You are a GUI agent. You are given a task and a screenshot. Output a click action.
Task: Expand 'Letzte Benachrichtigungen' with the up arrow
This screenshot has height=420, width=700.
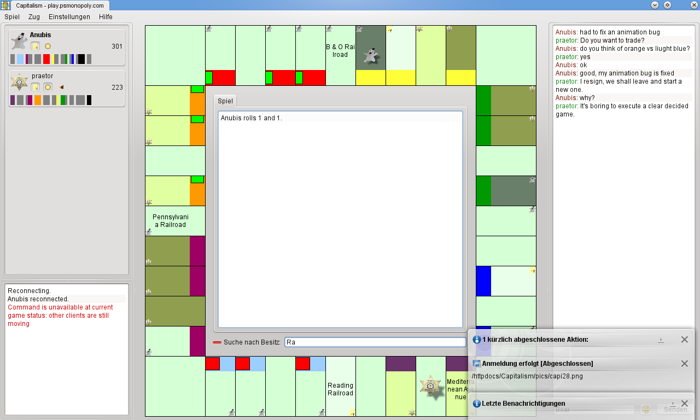click(x=673, y=404)
